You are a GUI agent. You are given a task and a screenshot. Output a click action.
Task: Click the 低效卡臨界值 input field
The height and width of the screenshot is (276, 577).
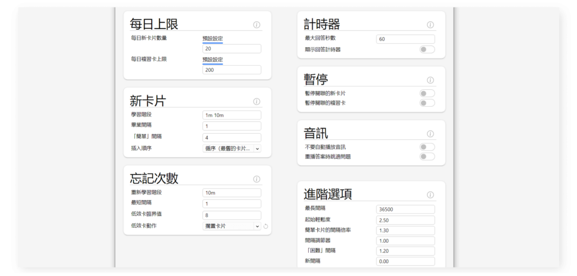click(x=232, y=215)
